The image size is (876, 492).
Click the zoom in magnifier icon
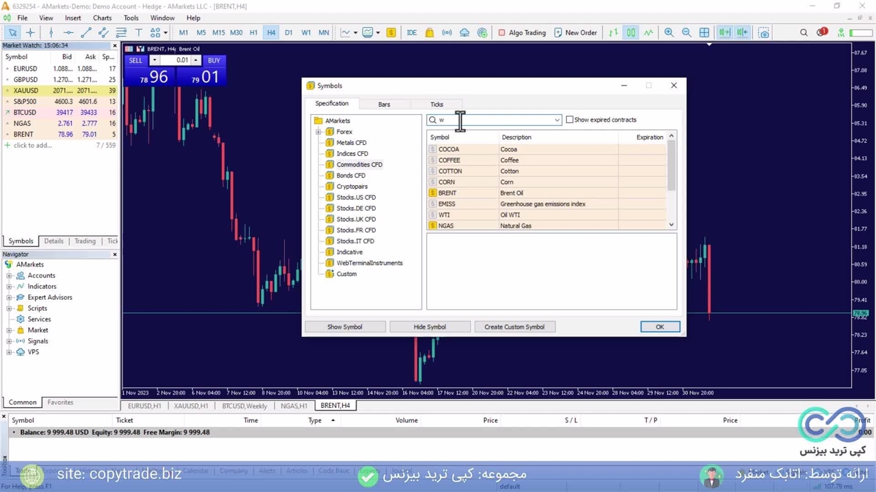pos(669,33)
